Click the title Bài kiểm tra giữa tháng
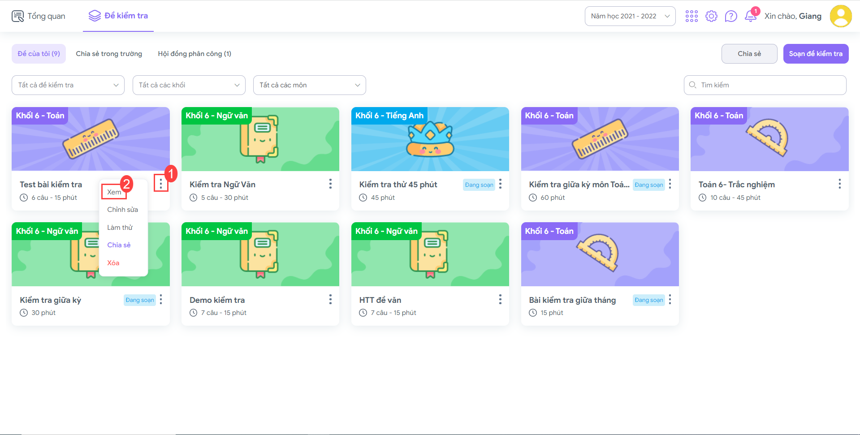Viewport: 860px width, 435px height. pyautogui.click(x=572, y=300)
